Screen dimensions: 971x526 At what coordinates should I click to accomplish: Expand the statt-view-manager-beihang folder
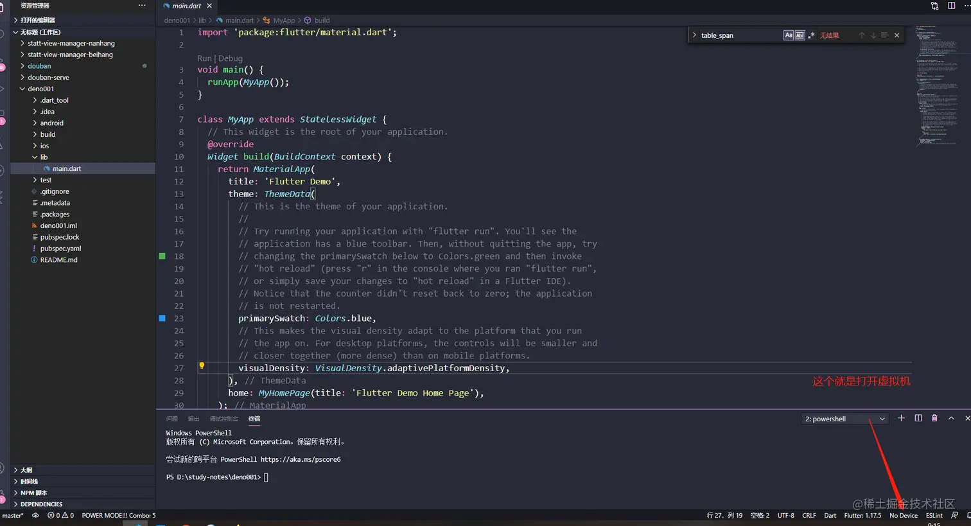(83, 55)
